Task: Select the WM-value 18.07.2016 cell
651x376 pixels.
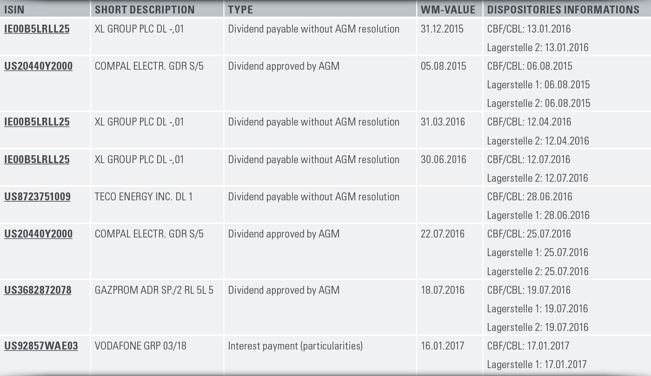Action: pyautogui.click(x=443, y=290)
